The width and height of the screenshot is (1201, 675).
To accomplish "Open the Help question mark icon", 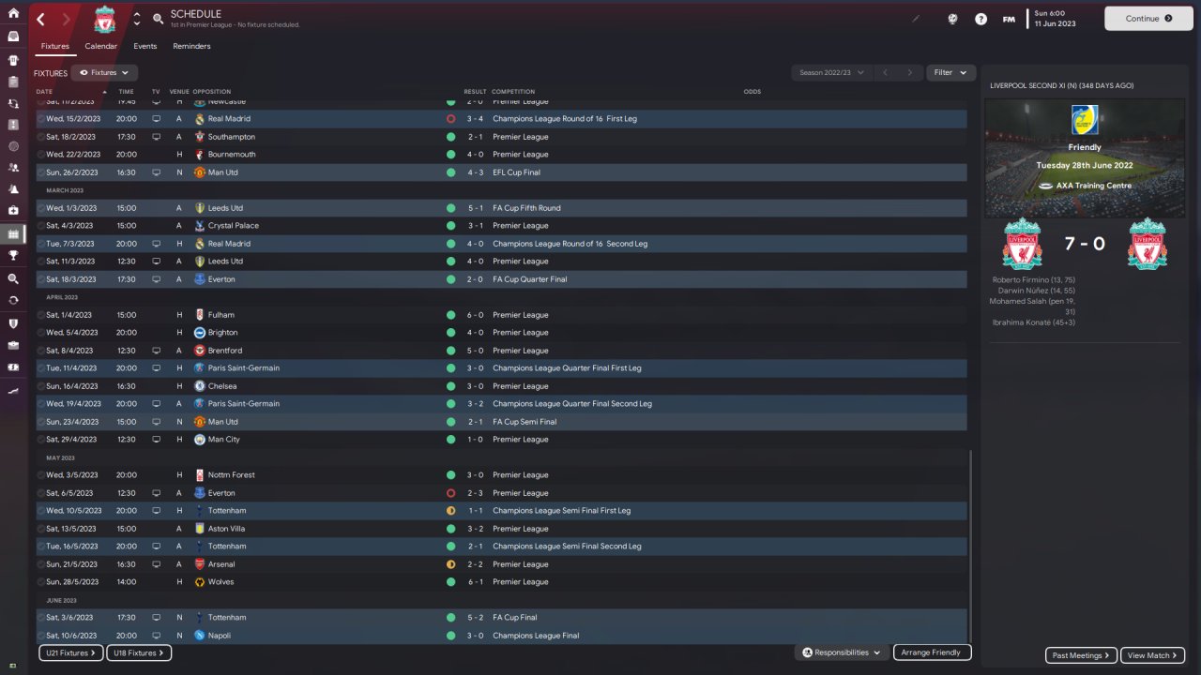I will point(981,19).
